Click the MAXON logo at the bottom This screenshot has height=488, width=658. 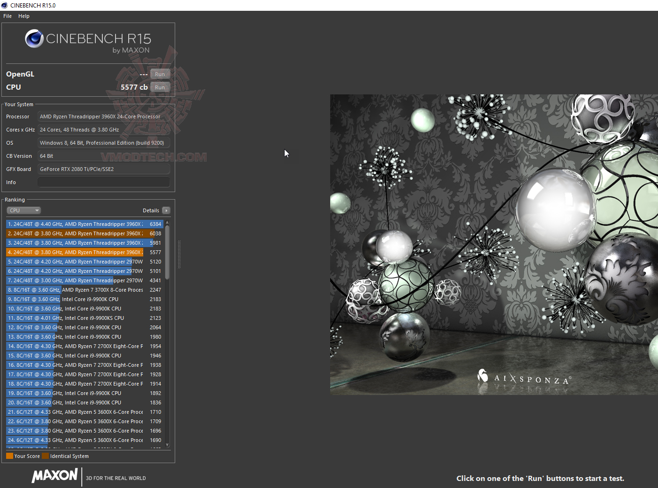[x=54, y=475]
